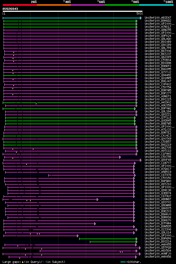Open the UniRef100_A7QJ33 entry

tap(158, 130)
